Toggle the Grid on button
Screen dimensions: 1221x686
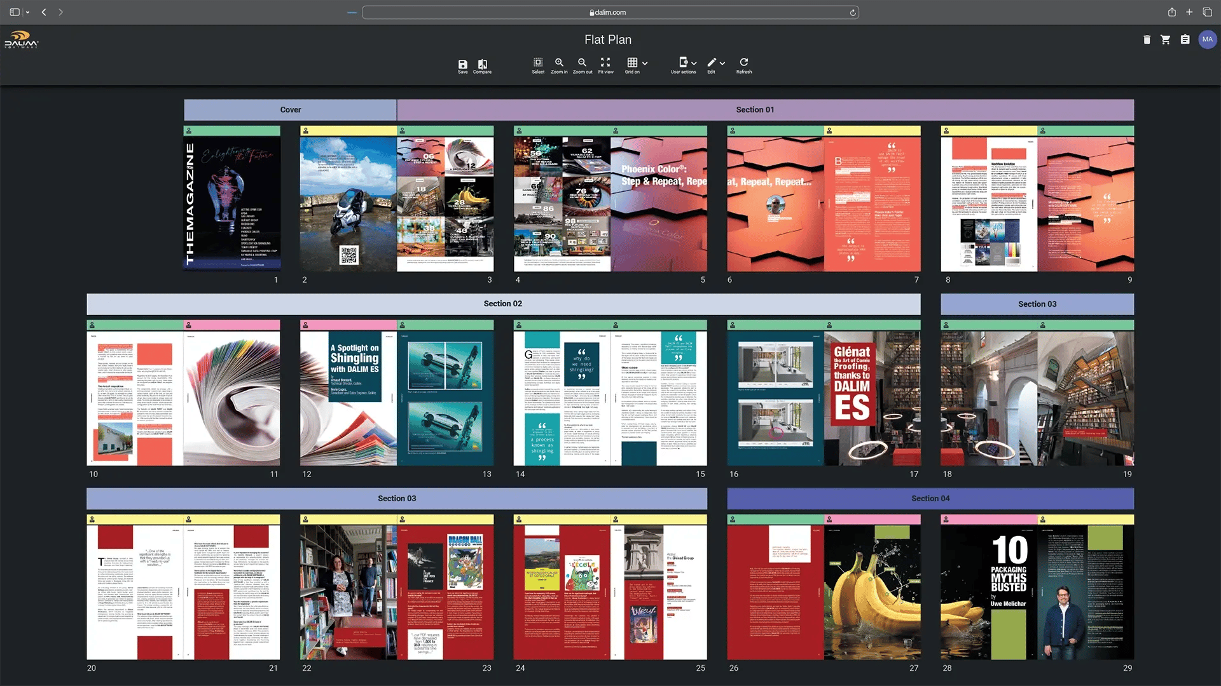click(x=631, y=62)
